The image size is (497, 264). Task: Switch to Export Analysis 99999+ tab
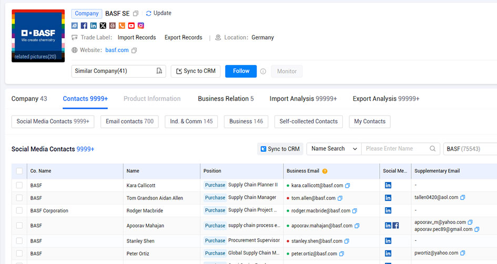point(386,99)
